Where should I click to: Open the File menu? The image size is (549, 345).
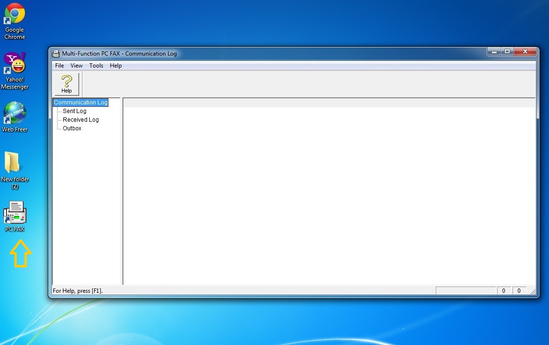60,66
